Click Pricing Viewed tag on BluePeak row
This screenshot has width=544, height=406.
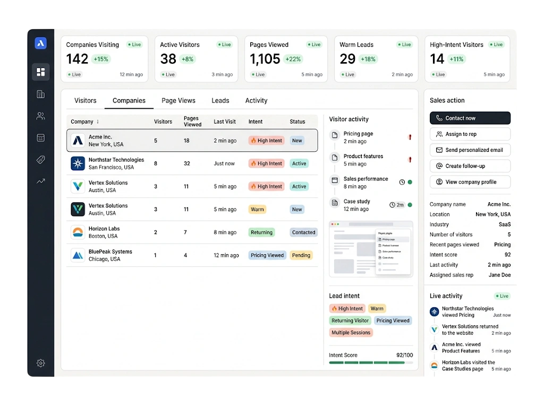coord(267,255)
